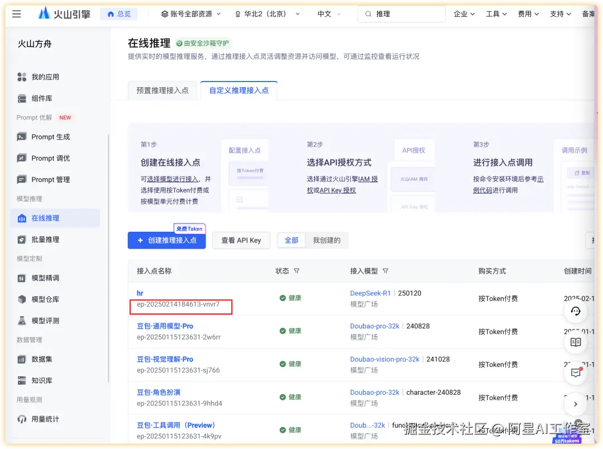603x449 pixels.
Task: Click the 复制 button in 调用示例 card
Action: [x=582, y=173]
